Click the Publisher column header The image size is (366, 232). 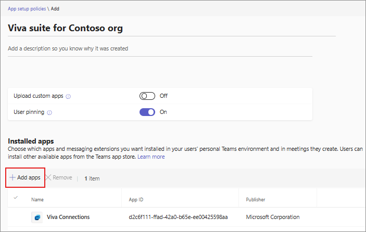point(256,199)
